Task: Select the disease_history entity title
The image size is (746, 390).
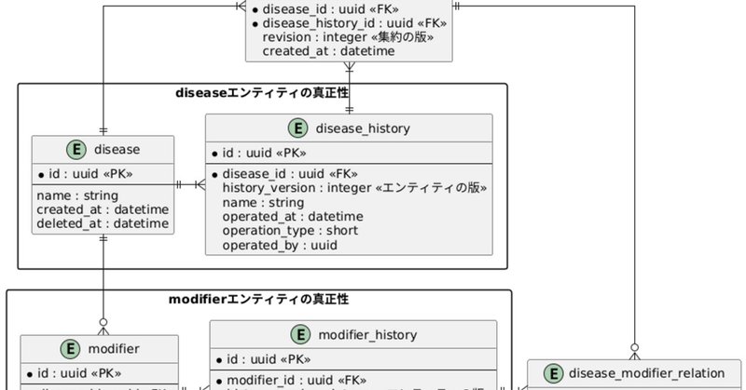Action: [363, 128]
